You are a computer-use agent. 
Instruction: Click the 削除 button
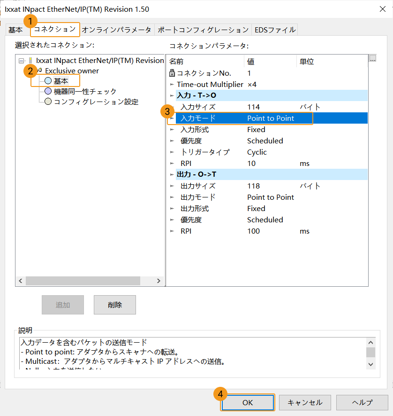115,305
